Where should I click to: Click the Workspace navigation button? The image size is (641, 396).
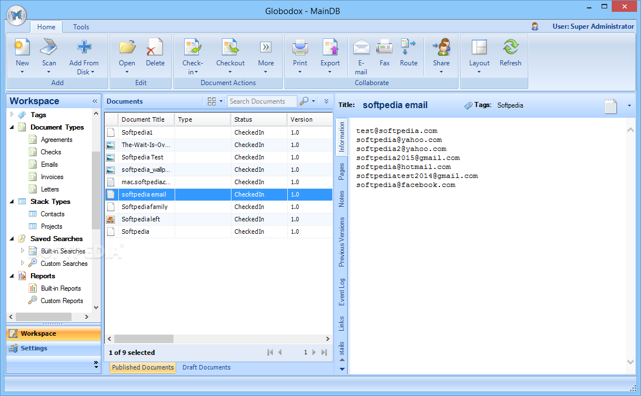(x=54, y=333)
